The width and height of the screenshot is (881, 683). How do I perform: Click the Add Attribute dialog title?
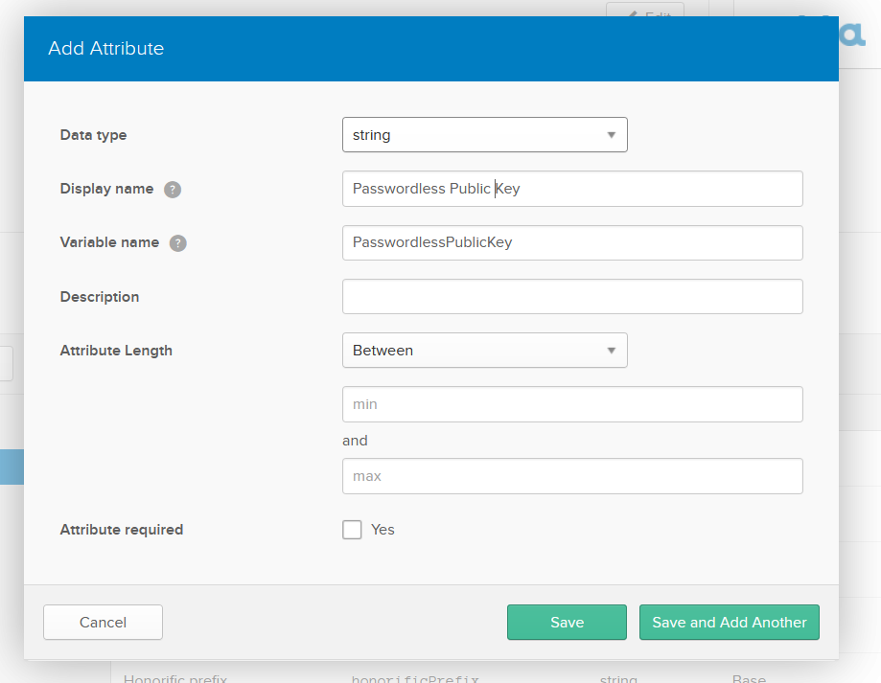coord(106,49)
